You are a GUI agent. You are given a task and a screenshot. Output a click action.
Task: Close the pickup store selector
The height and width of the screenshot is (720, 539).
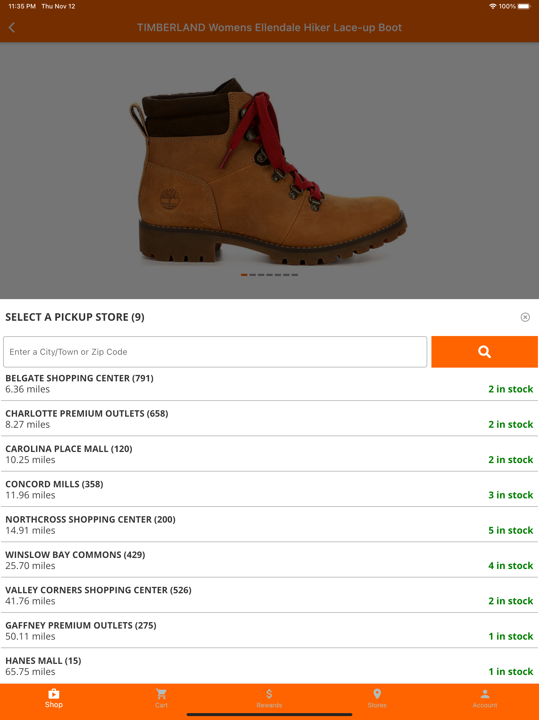[525, 317]
